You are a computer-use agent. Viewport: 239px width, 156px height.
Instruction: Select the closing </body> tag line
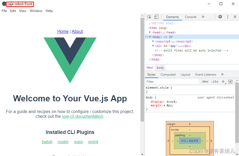pos(158,55)
